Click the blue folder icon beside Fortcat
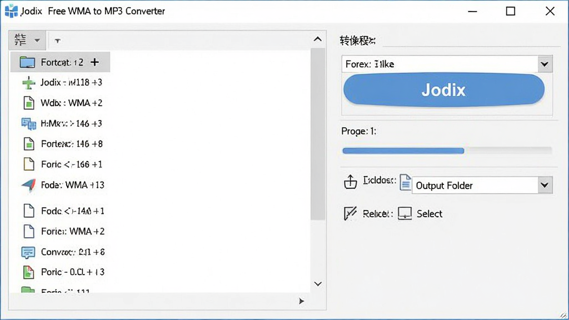The image size is (569, 320). (x=27, y=62)
